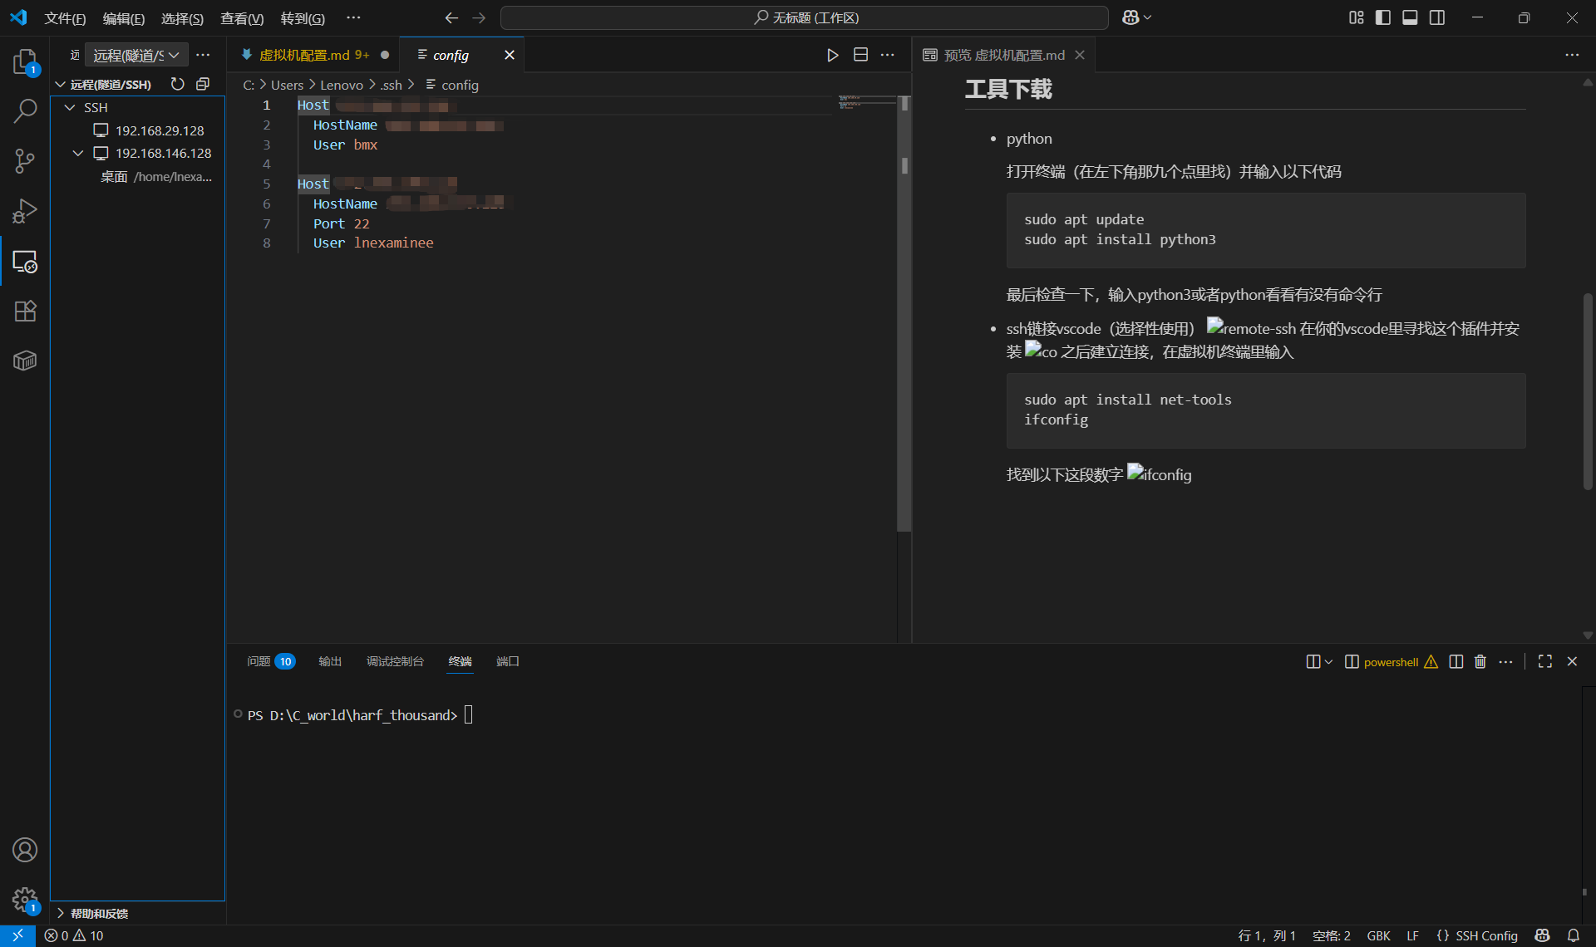Refresh the remote explorer list

177,84
